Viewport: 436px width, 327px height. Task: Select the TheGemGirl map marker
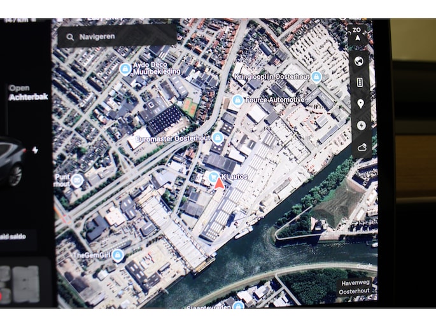tap(117, 254)
